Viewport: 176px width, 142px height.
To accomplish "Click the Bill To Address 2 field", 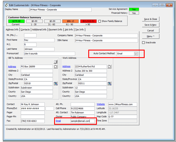I will (37, 71).
